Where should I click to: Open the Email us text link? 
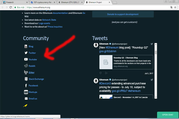[33, 98]
